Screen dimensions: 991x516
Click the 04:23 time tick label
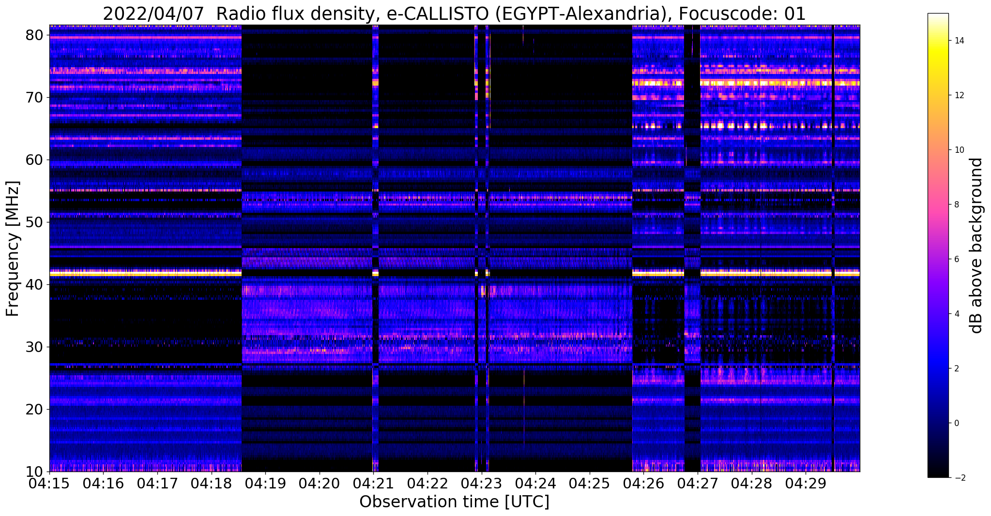(482, 484)
